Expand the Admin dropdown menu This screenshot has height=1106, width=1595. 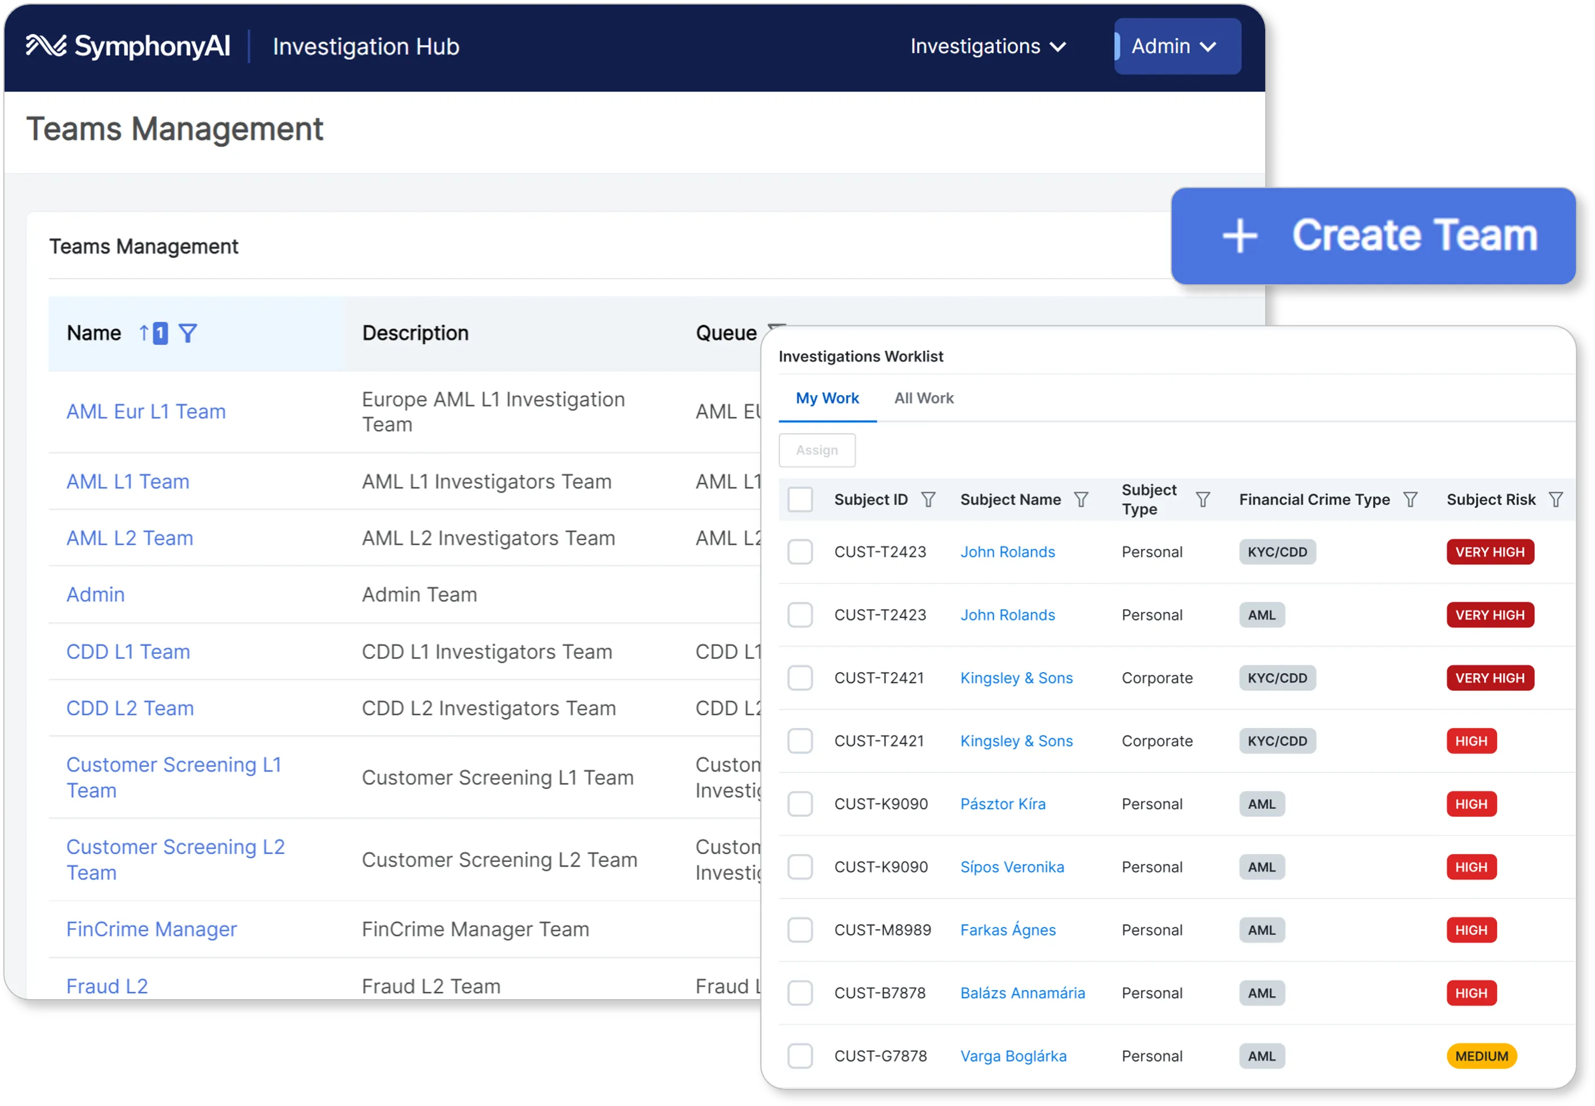click(x=1177, y=47)
